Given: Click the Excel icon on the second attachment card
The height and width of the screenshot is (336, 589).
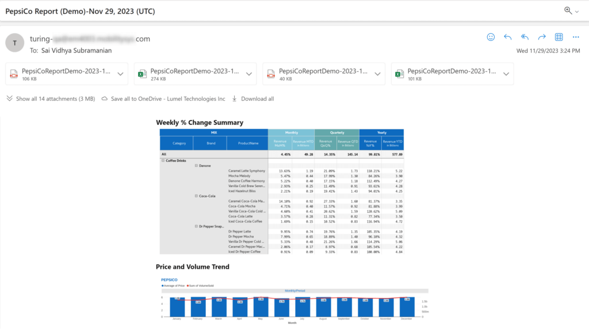Looking at the screenshot, I should coord(144,74).
